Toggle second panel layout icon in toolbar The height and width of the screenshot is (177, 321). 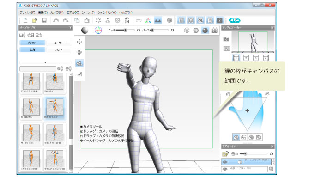click(x=191, y=20)
